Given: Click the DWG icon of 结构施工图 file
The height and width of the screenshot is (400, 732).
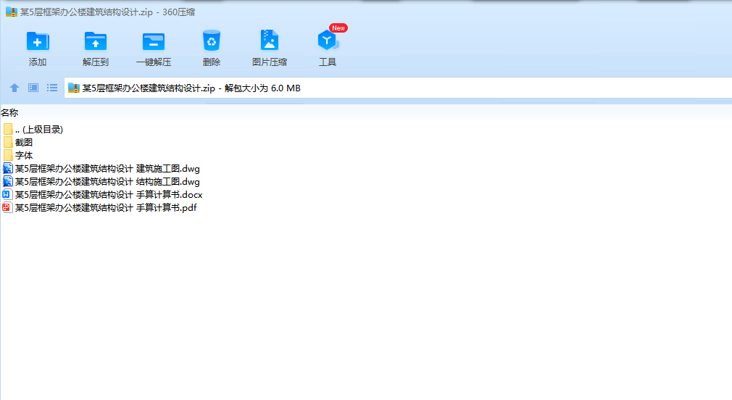Looking at the screenshot, I should pyautogui.click(x=8, y=182).
